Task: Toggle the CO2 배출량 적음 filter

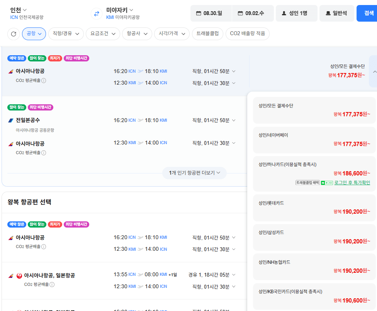Action: click(247, 34)
